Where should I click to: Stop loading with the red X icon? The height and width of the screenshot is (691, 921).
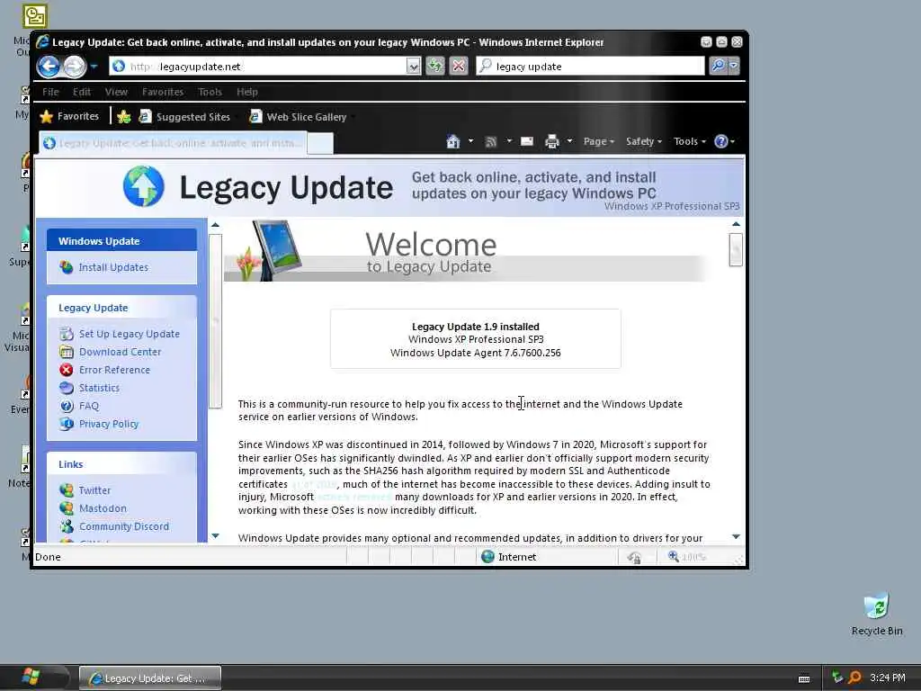coord(459,66)
